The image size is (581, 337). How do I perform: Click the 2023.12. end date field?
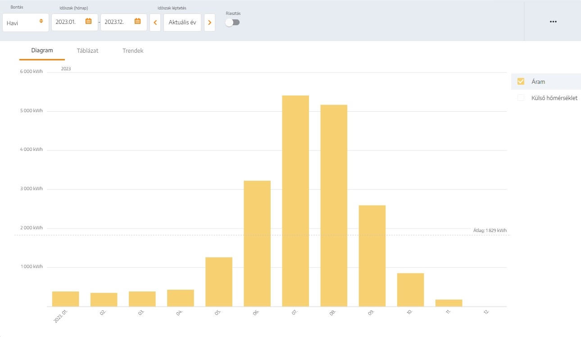click(116, 22)
